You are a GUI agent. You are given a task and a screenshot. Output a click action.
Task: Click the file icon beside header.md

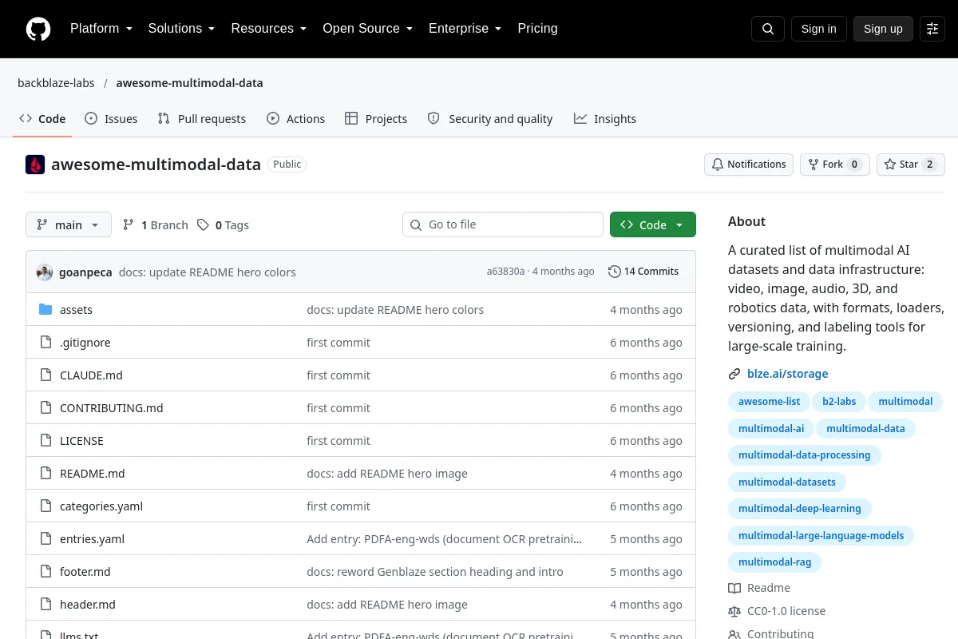click(x=46, y=605)
